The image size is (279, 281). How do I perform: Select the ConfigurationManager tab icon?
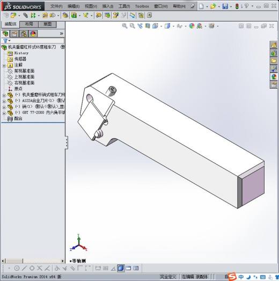pos(24,34)
